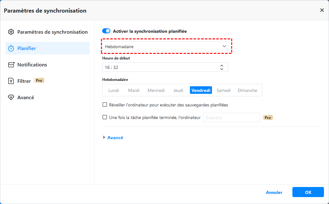Click the Pro badge next to Éteindre field
Image resolution: width=329 pixels, height=204 pixels.
(268, 117)
